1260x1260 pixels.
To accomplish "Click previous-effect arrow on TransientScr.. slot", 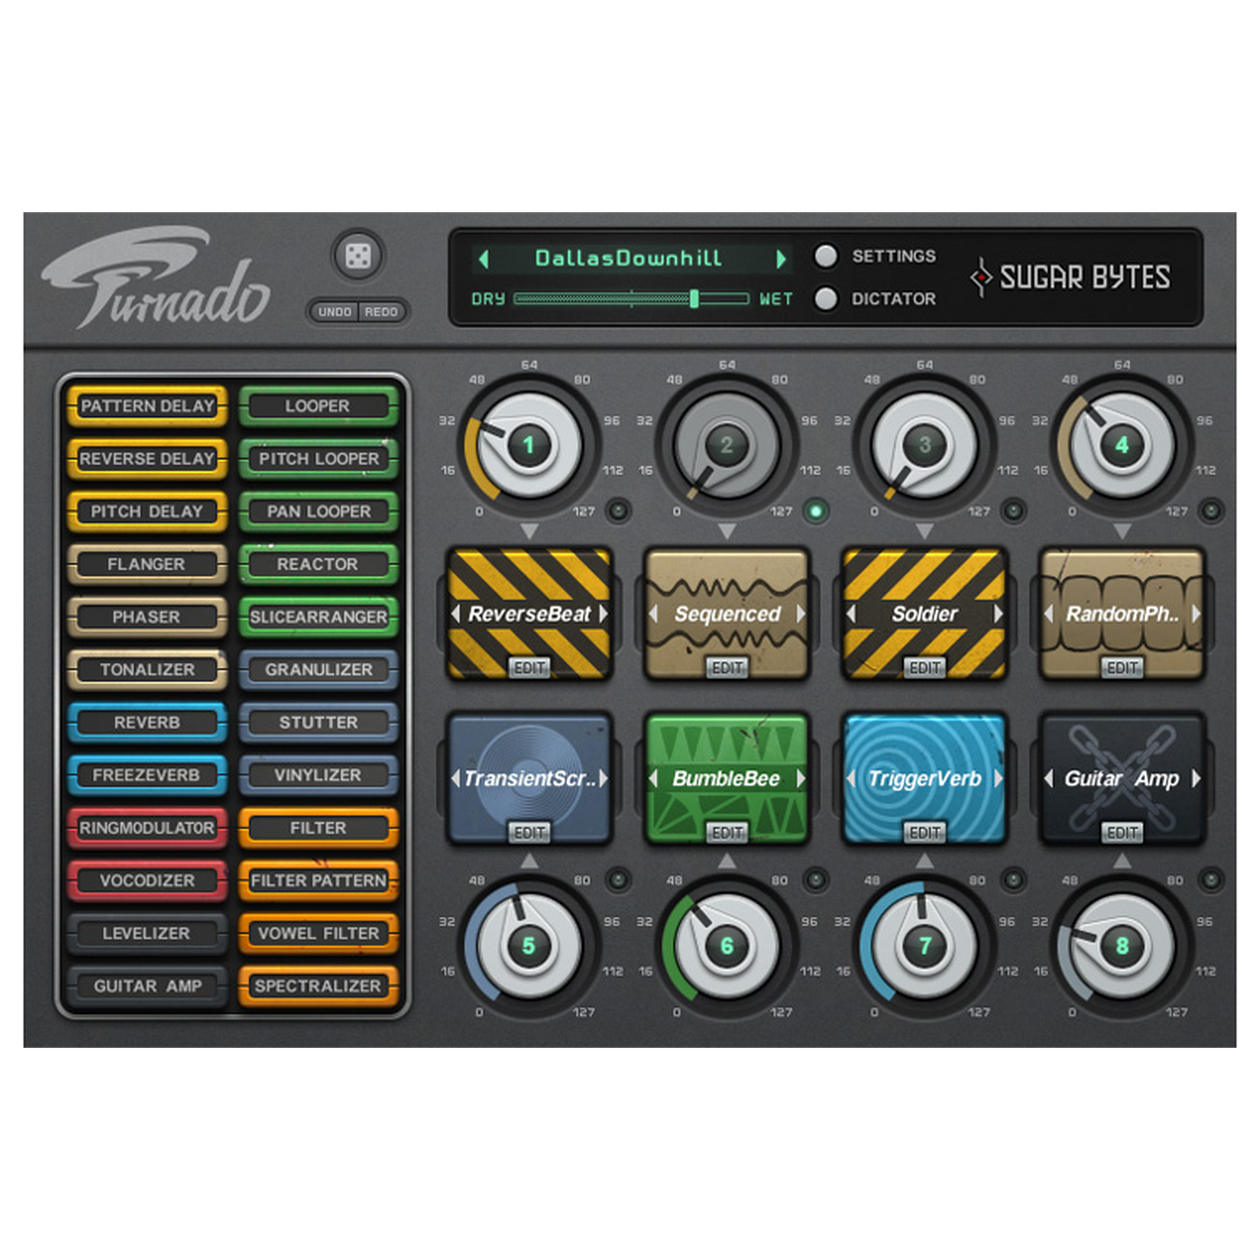I will [456, 779].
